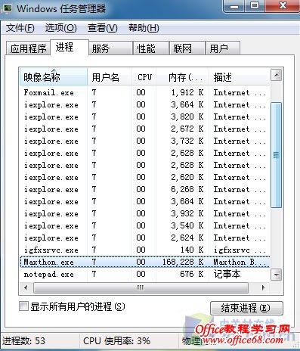Image resolution: width=300 pixels, height=351 pixels.
Task: Sort by CPU column header
Action: tap(144, 76)
